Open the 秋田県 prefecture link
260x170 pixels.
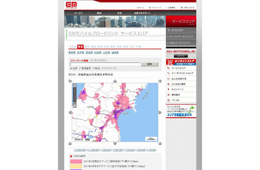[x=98, y=53]
